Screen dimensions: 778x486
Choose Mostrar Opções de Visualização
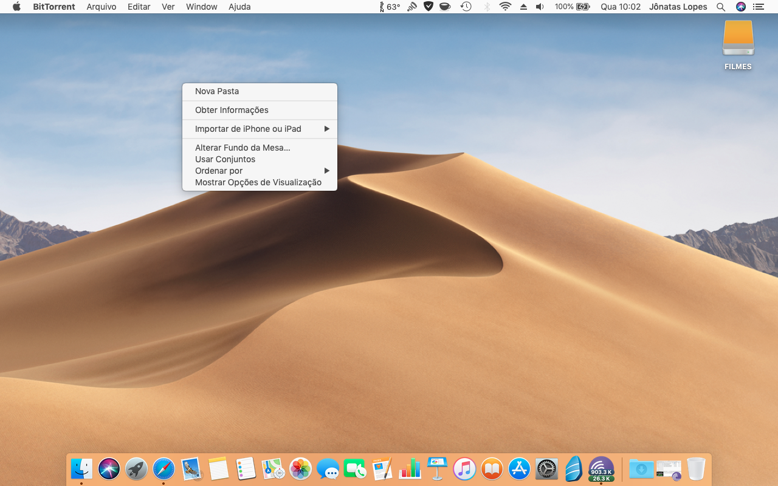pyautogui.click(x=260, y=182)
